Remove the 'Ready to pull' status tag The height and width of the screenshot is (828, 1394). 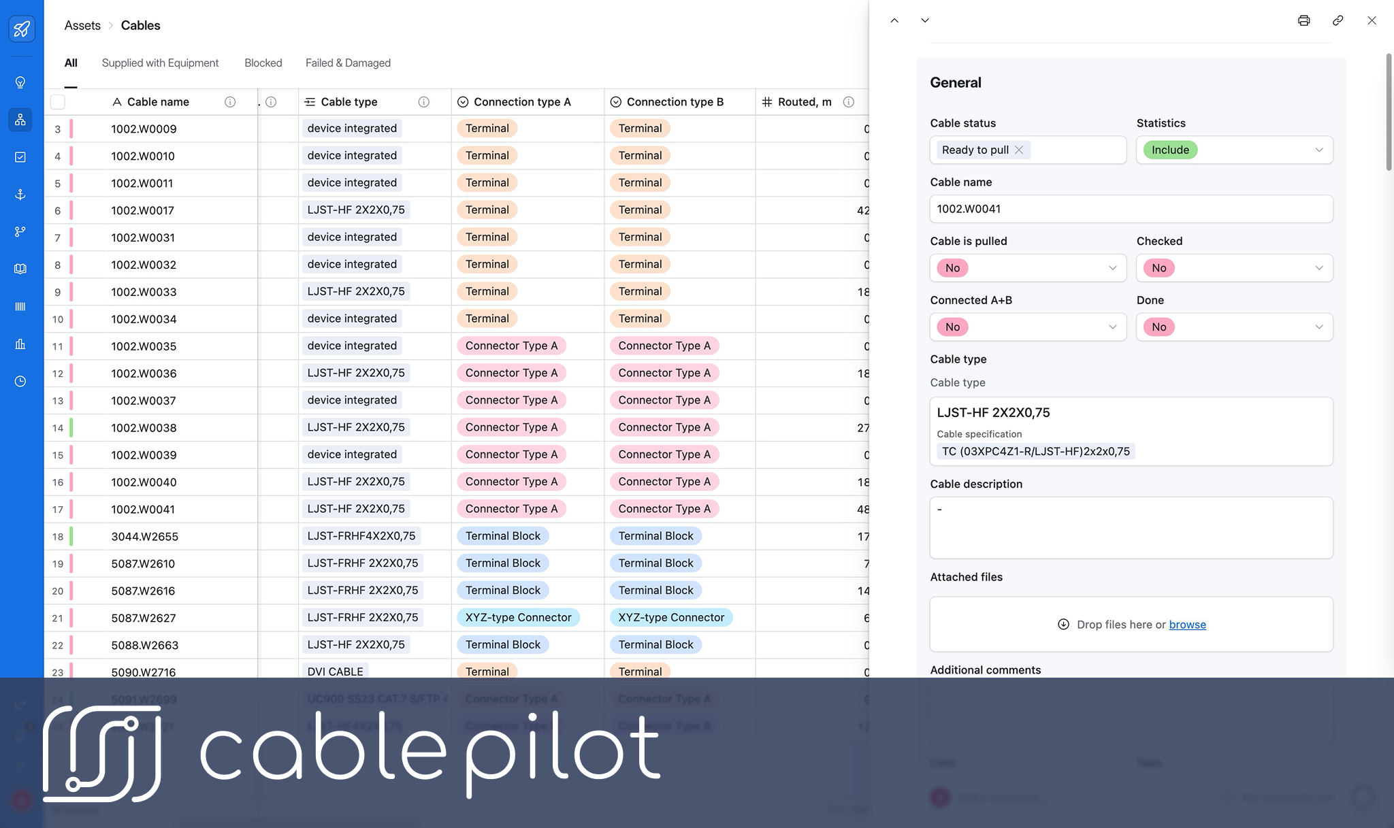coord(1019,150)
